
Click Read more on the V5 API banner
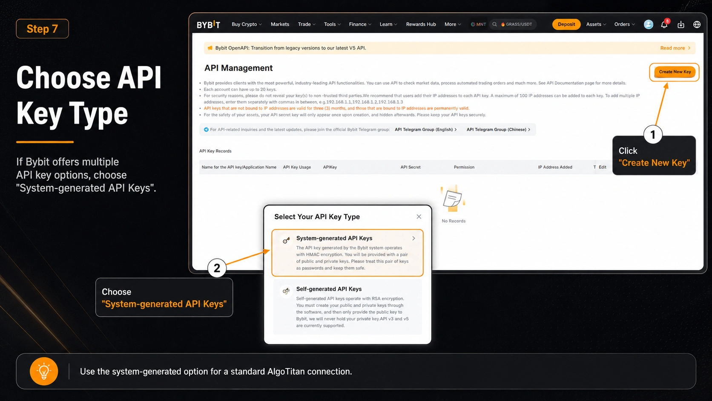tap(675, 48)
